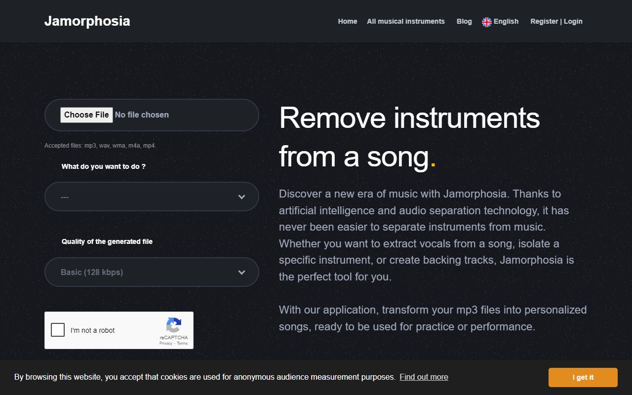Click the "Remove instruments from a song" heading
Image resolution: width=632 pixels, height=395 pixels.
409,138
